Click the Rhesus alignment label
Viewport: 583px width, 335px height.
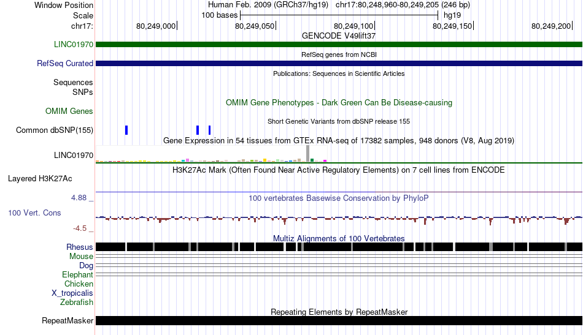click(80, 247)
